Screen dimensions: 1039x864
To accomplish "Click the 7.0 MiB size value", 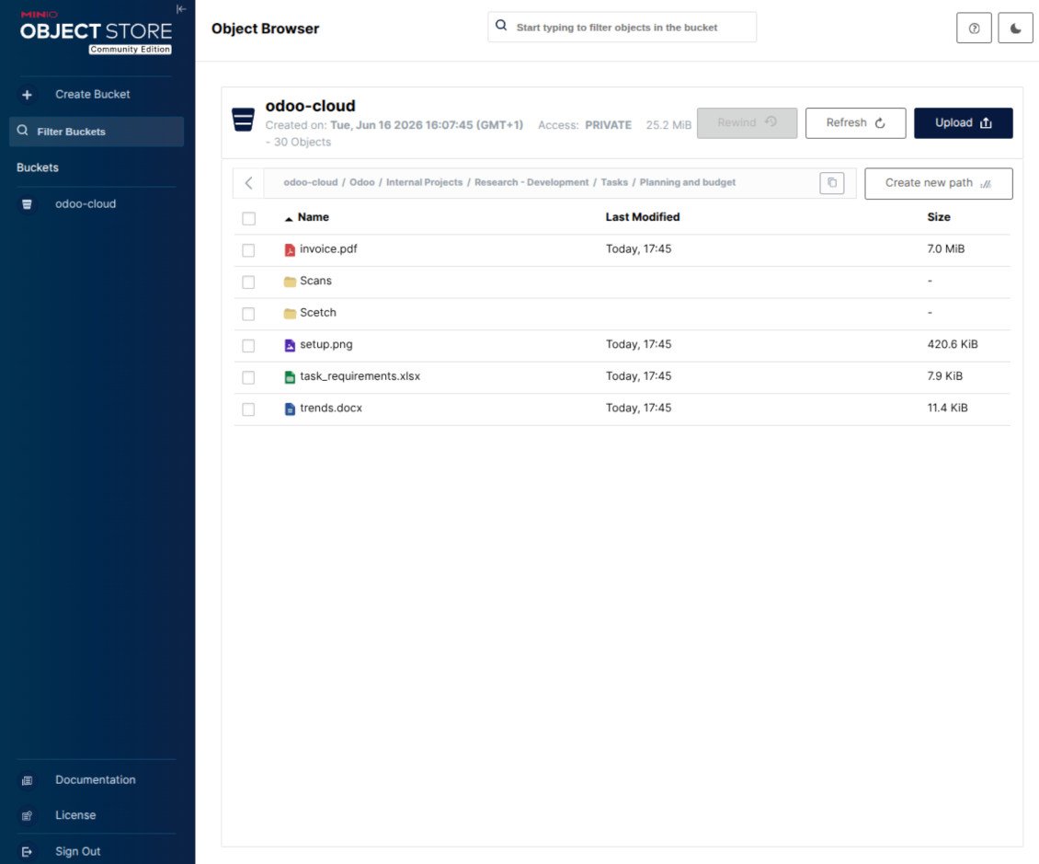I will [x=945, y=248].
